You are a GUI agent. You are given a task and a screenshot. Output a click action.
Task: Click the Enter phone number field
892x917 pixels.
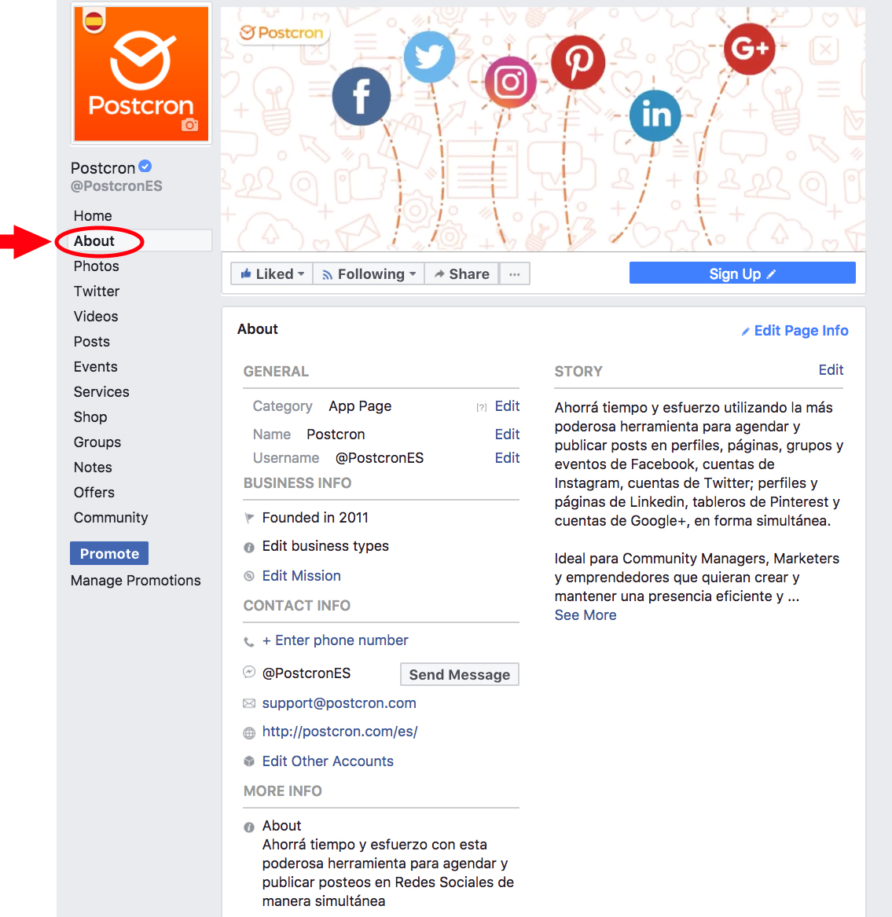[335, 640]
